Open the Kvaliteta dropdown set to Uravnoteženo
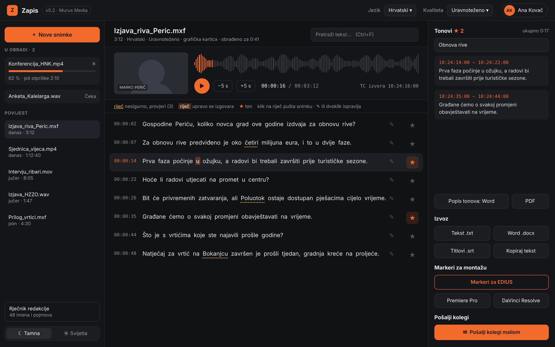The height and width of the screenshot is (347, 555). pyautogui.click(x=470, y=10)
